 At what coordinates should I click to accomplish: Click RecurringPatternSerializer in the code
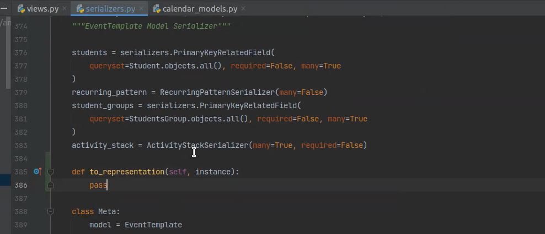point(217,92)
